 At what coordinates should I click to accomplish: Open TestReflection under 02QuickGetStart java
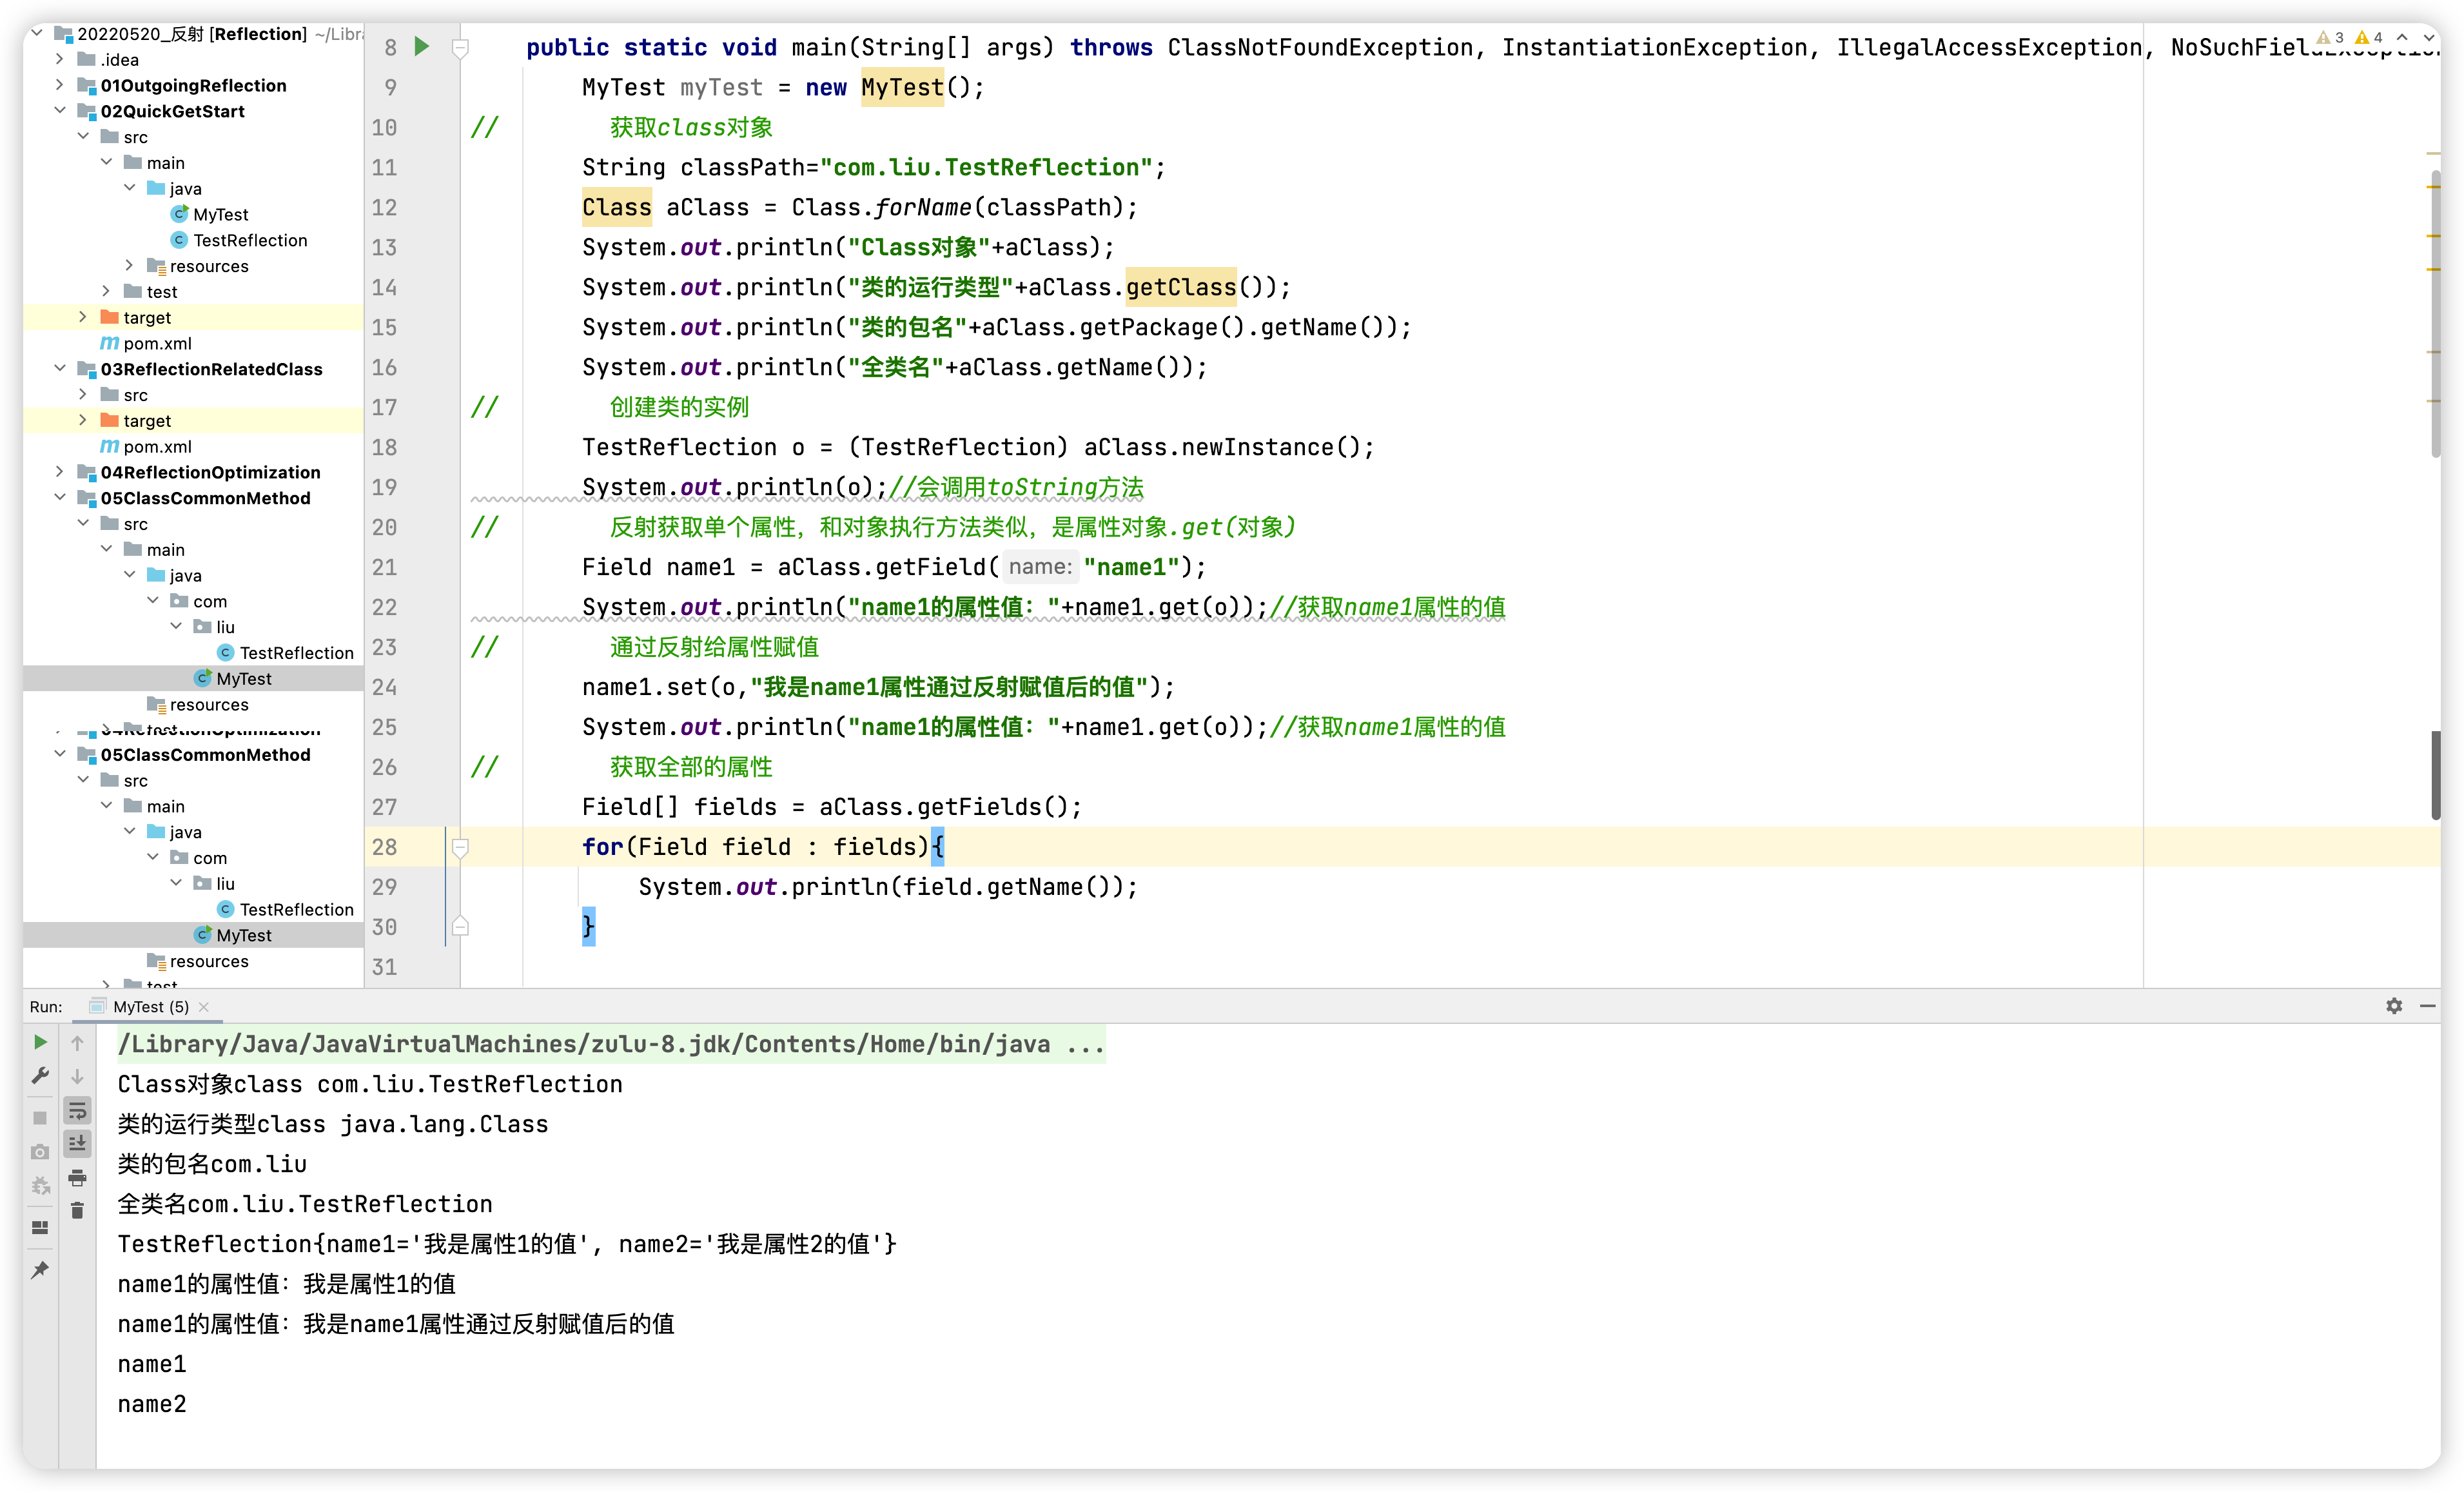coord(250,240)
